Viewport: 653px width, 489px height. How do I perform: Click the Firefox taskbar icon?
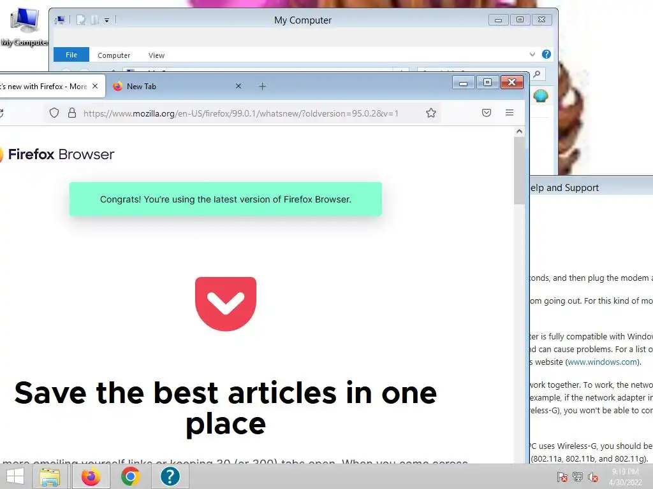click(91, 476)
